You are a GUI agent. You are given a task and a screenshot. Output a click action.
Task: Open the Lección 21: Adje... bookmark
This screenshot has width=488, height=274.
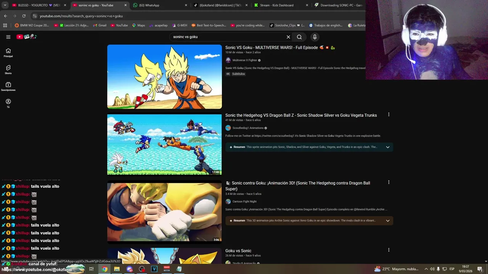[71, 25]
